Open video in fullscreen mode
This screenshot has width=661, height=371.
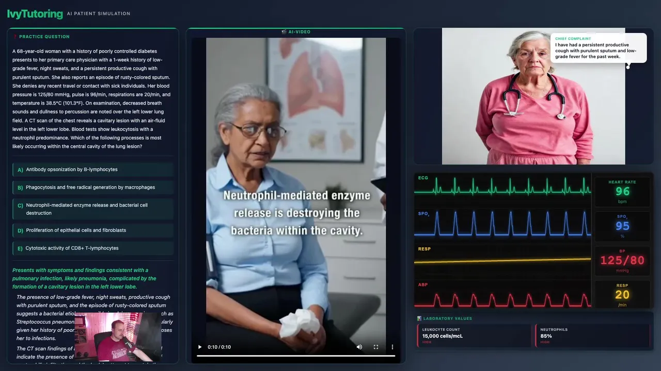point(376,347)
